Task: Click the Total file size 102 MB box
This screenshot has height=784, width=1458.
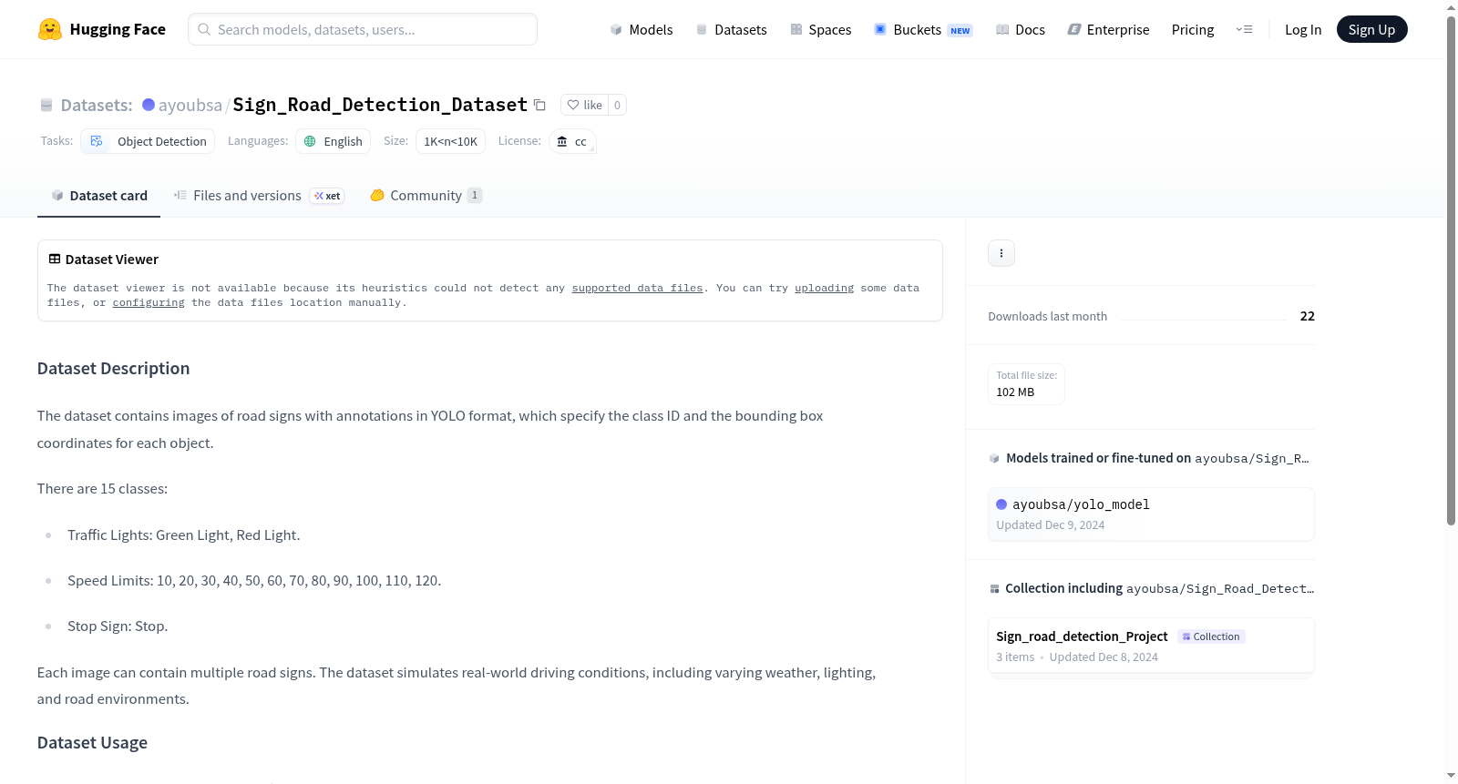Action: (x=1026, y=384)
